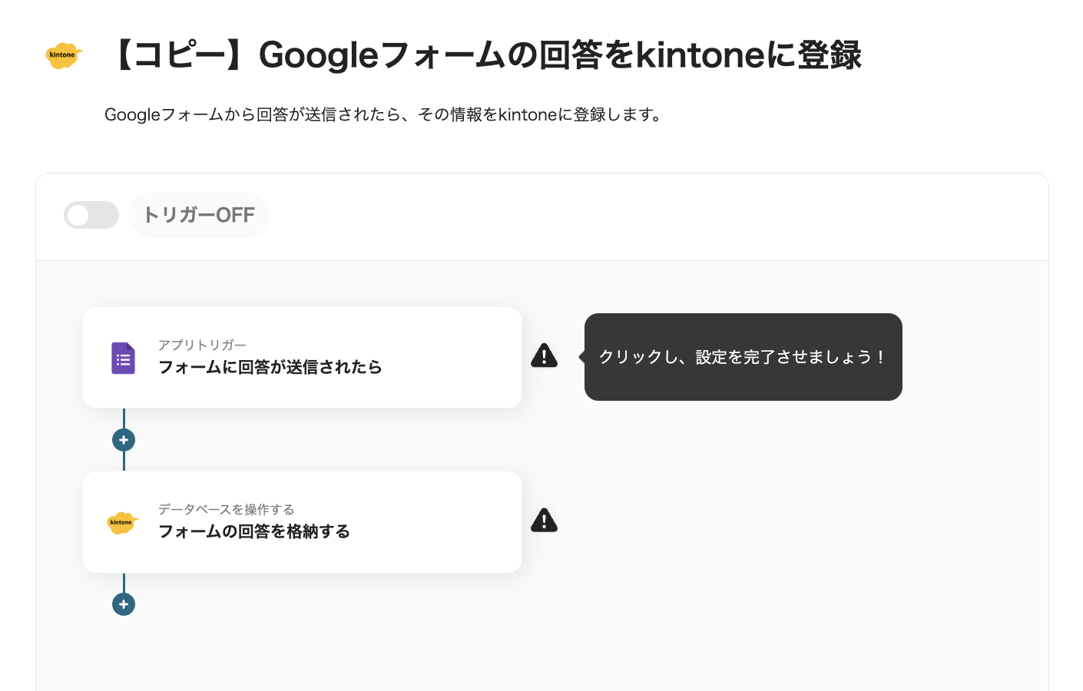
Task: Click the warning icon next to the form trigger step
Action: click(544, 355)
